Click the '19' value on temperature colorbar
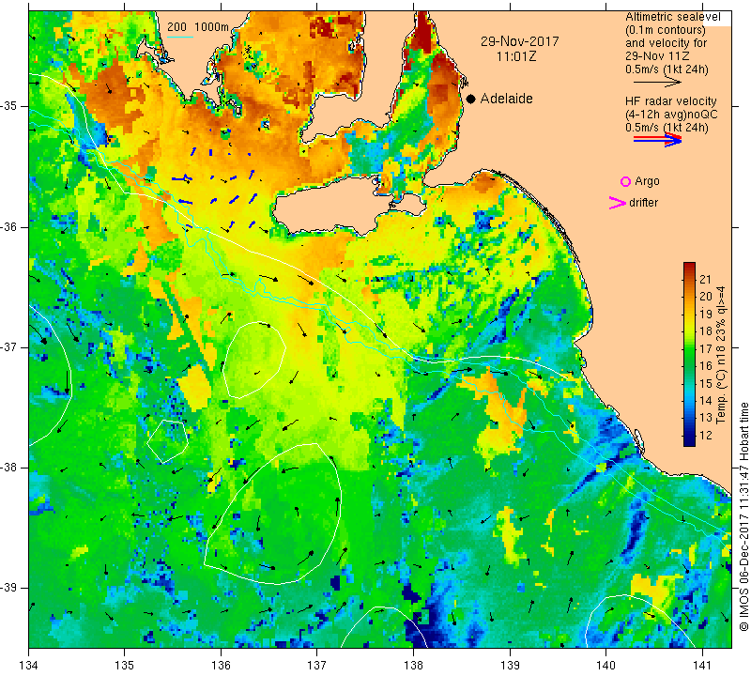 click(706, 315)
